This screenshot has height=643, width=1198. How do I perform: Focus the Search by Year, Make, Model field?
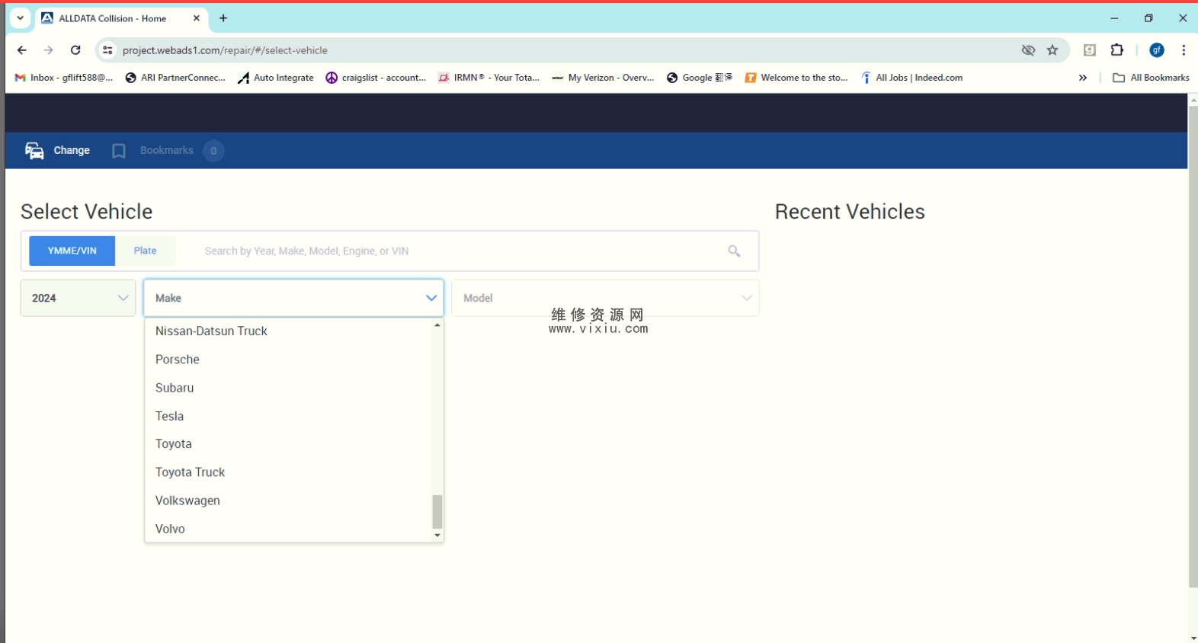[457, 251]
